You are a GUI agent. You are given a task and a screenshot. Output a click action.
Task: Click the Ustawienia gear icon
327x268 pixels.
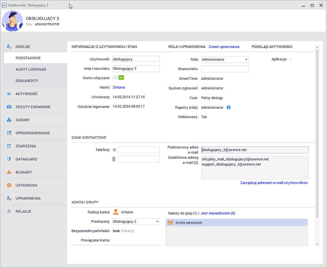pyautogui.click(x=9, y=185)
